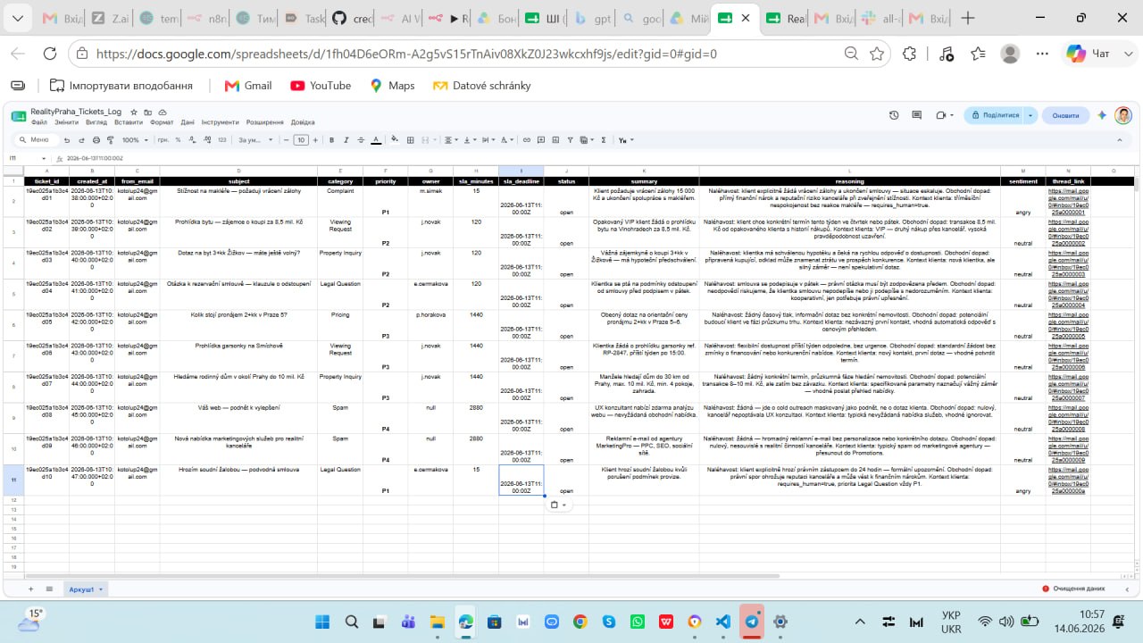
Task: Open the Gmail bookmark
Action: [247, 86]
